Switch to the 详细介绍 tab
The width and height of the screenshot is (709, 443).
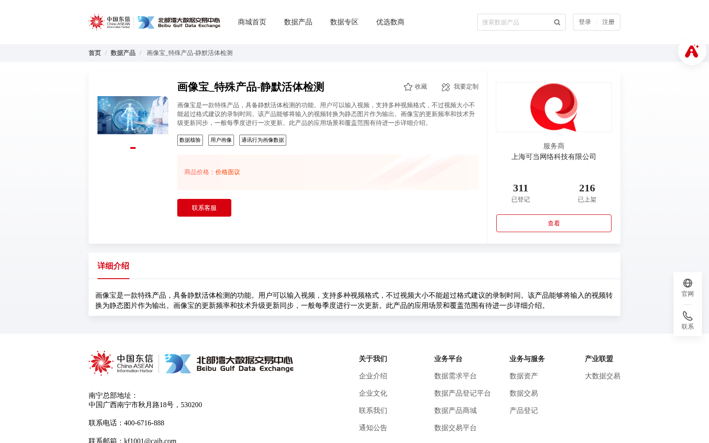pos(113,266)
